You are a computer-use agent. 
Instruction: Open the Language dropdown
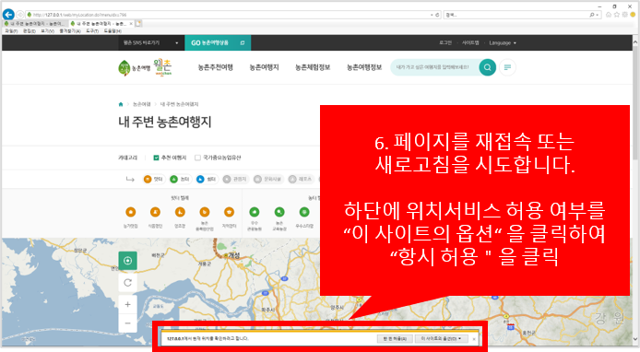pos(503,42)
